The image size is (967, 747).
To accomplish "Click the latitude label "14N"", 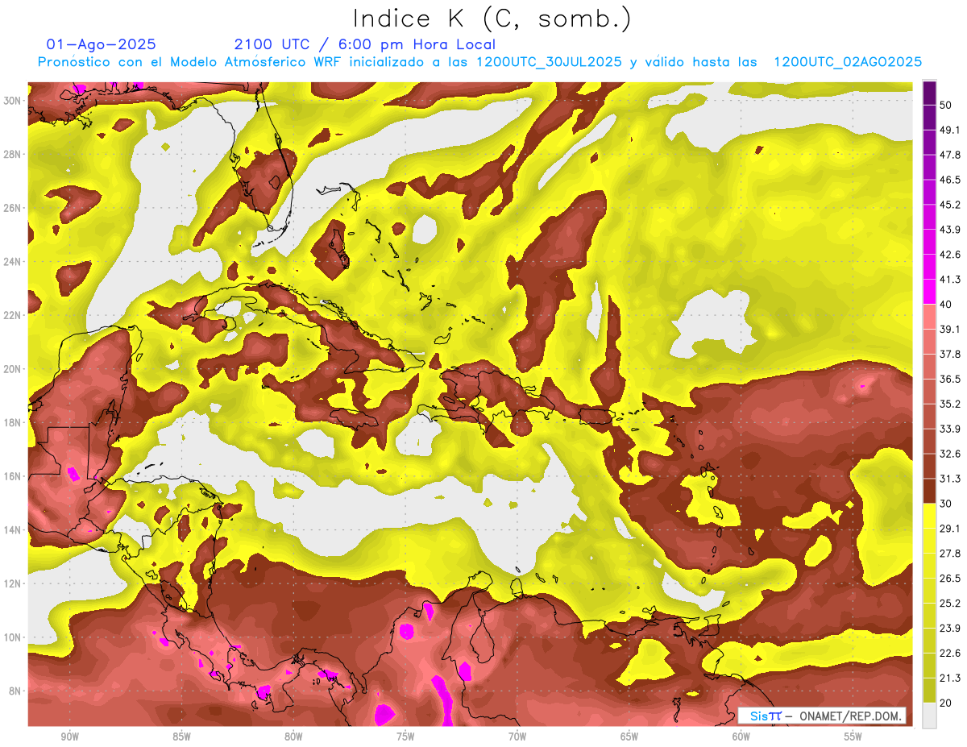I will click(x=13, y=529).
